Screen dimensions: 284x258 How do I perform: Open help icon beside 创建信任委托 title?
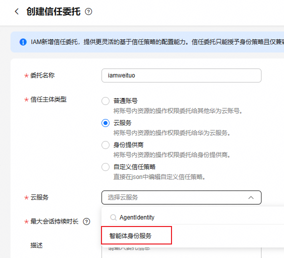click(x=88, y=12)
